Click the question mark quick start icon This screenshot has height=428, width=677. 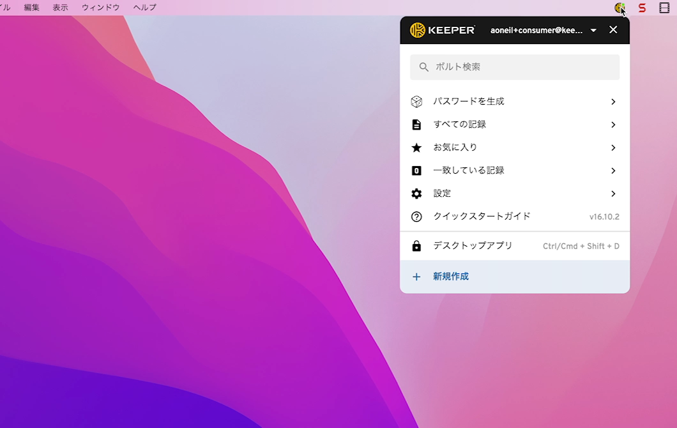click(416, 217)
